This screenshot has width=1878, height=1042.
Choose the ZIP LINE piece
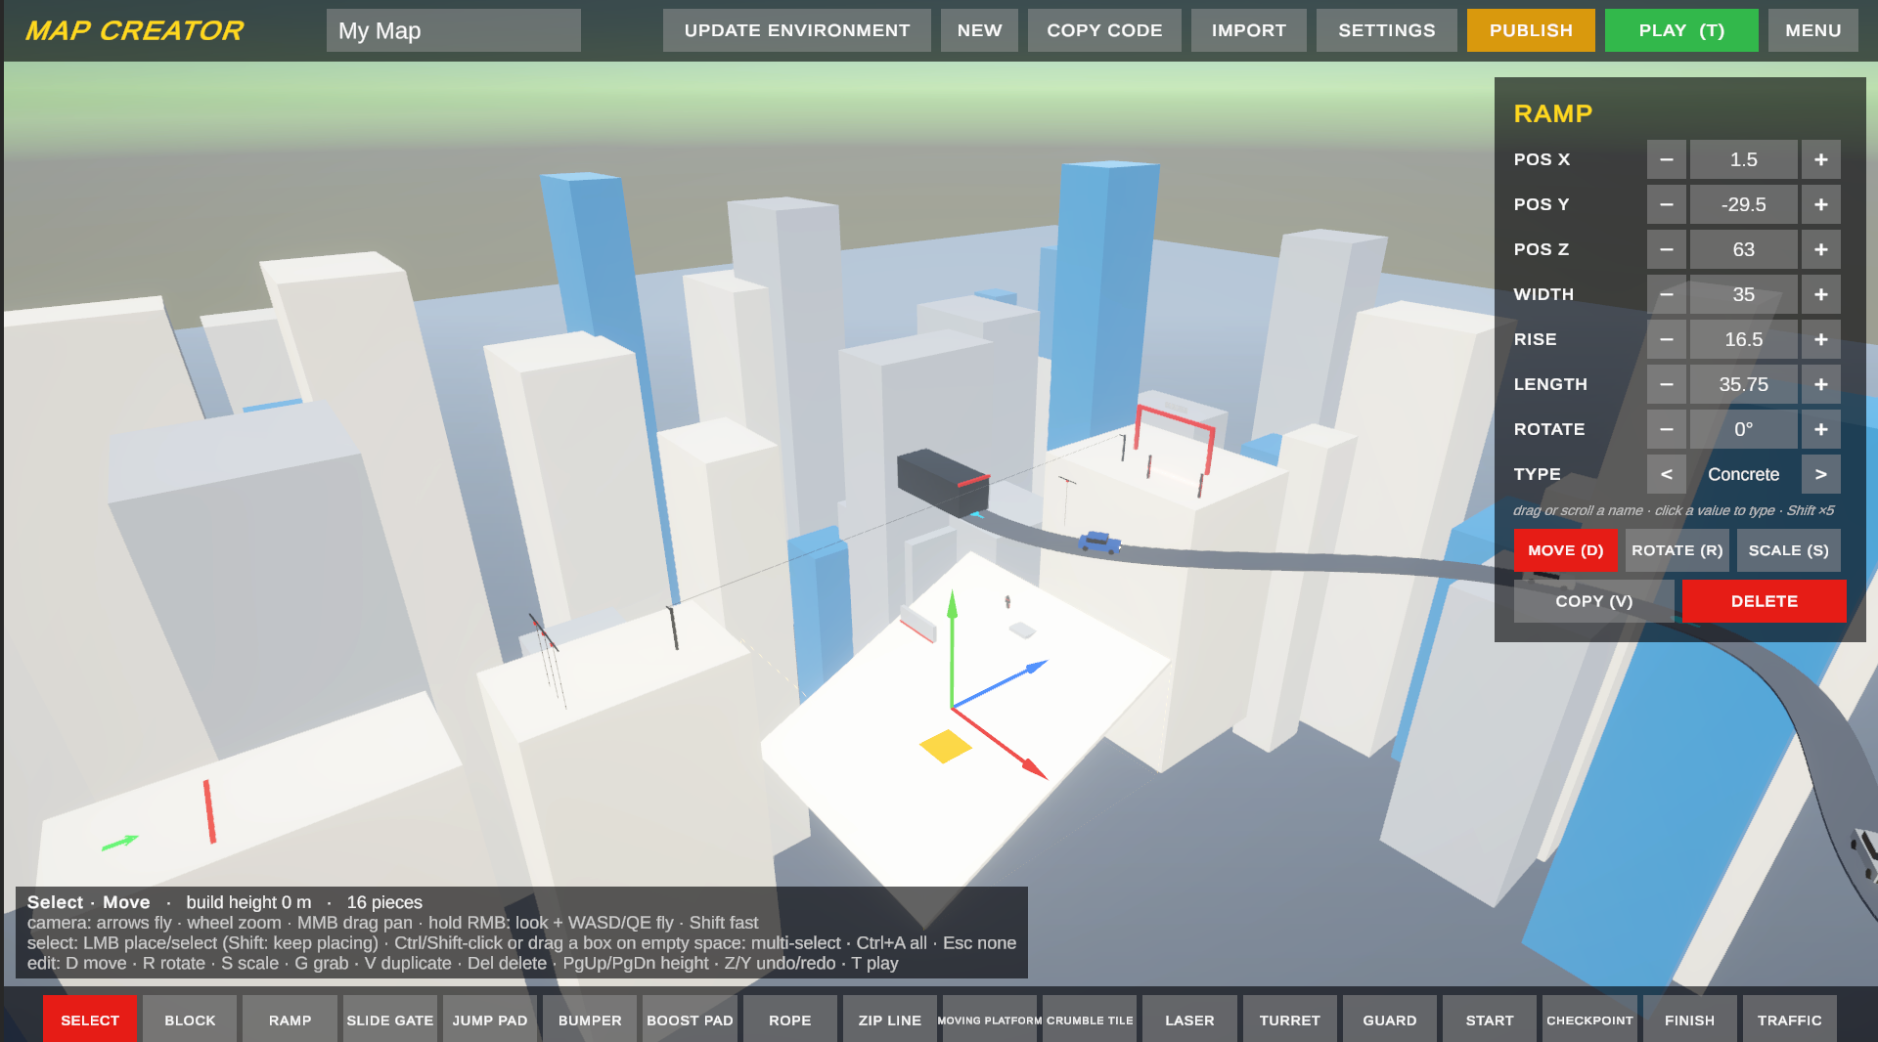889,1020
